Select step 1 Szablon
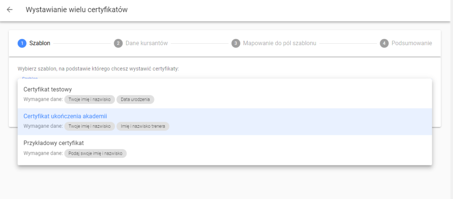The image size is (453, 199). [x=34, y=43]
